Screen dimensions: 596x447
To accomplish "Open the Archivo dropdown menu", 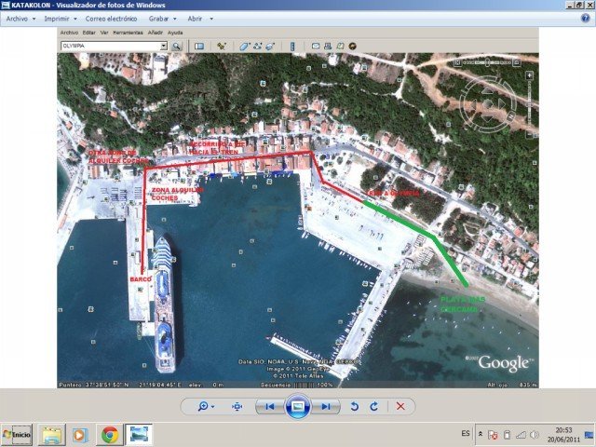I will pyautogui.click(x=19, y=19).
